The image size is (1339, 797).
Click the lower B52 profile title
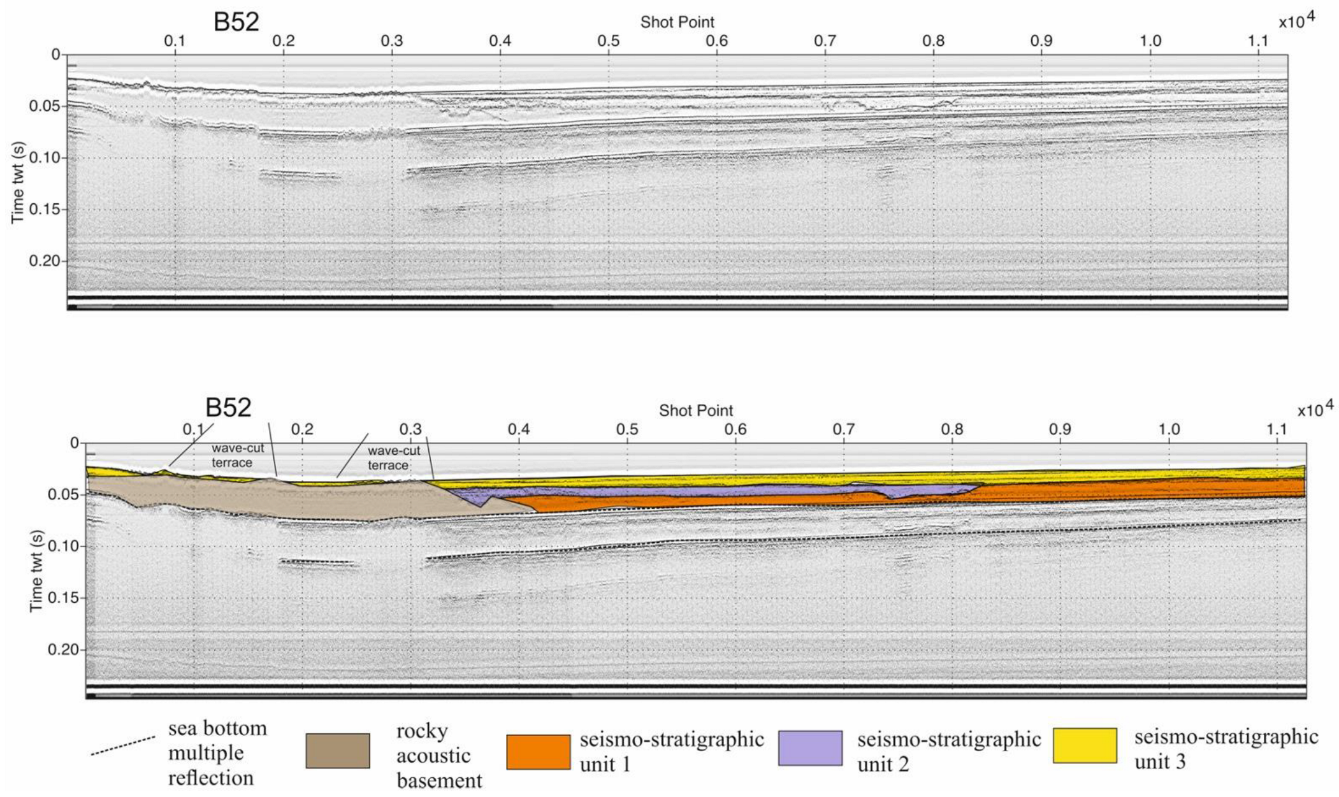[228, 408]
